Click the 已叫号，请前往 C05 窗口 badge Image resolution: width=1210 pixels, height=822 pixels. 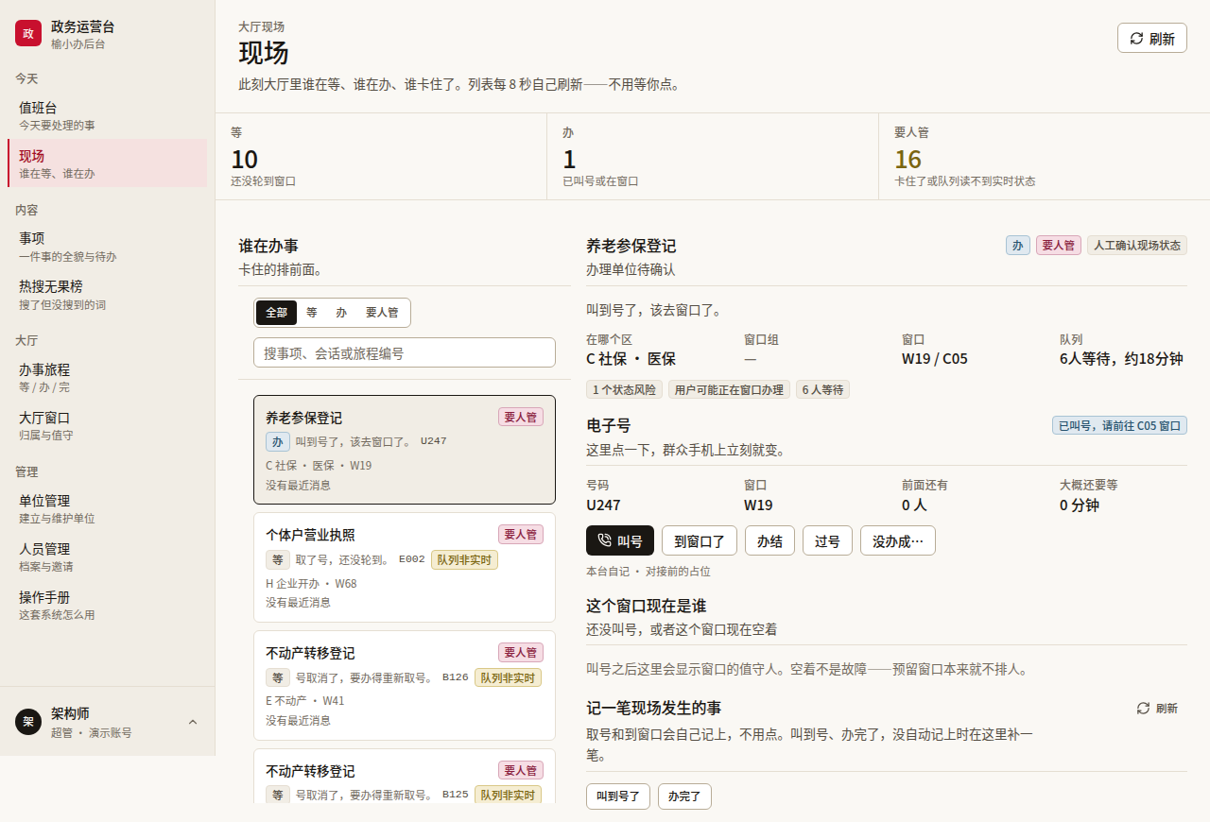(x=1119, y=425)
